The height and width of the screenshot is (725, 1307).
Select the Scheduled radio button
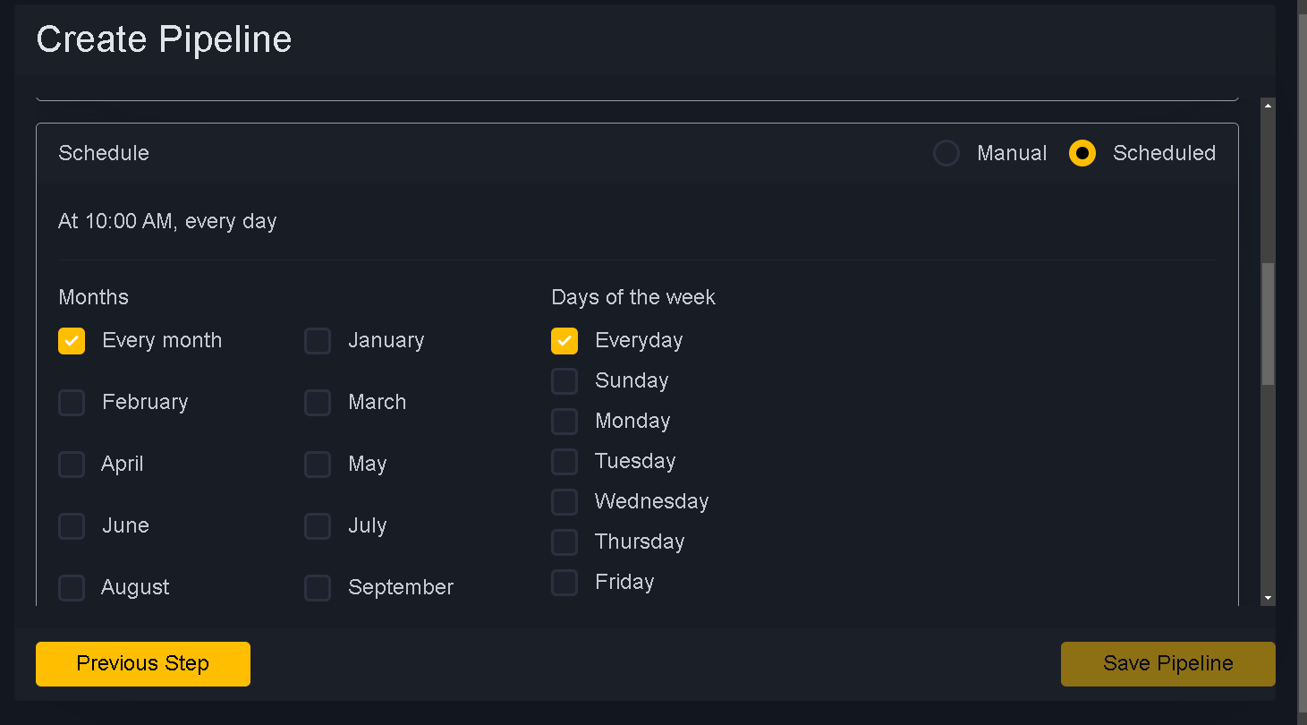pos(1082,153)
